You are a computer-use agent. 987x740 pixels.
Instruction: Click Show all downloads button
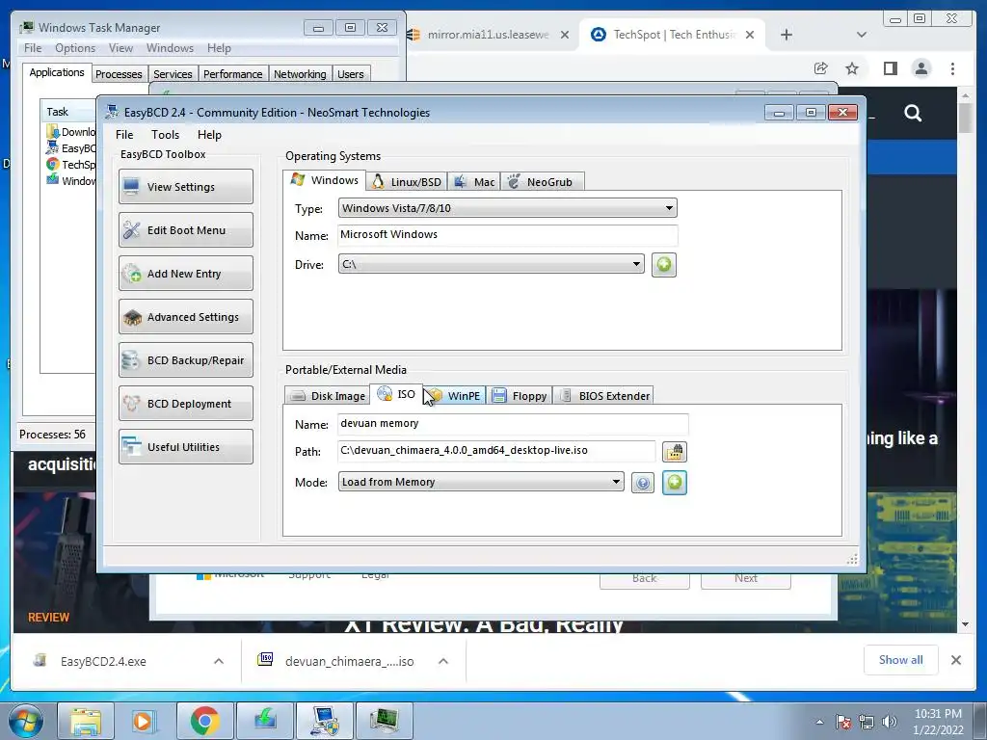[x=901, y=660]
